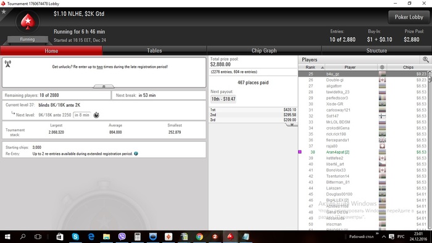Image resolution: width=432 pixels, height=243 pixels.
Task: Select player crokodilGena
Action: (363, 128)
